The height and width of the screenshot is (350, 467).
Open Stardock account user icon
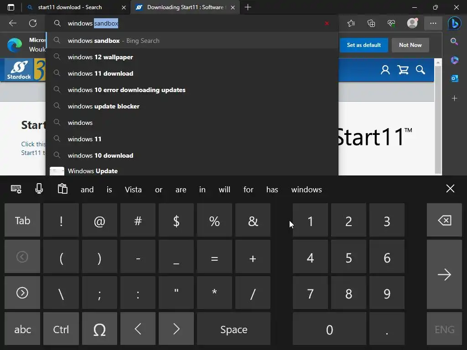[385, 70]
